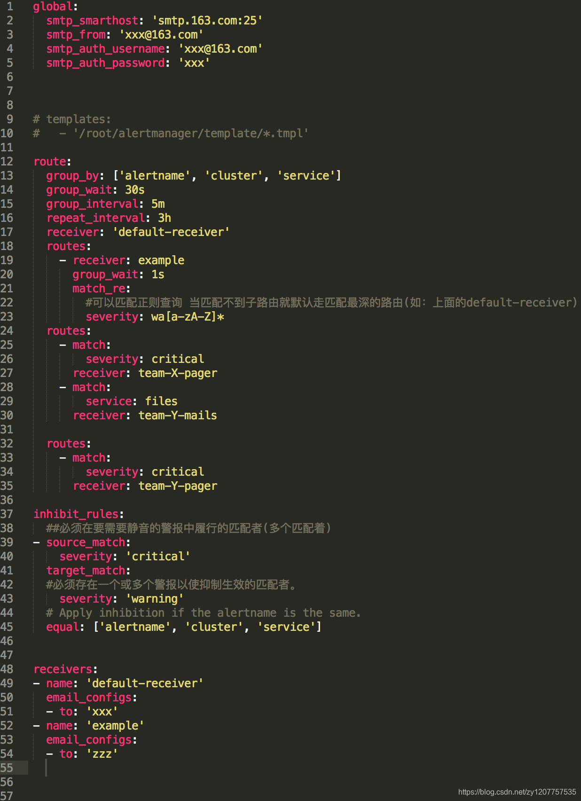Click the receiver value 'example' on line 19
This screenshot has width=581, height=801.
pyautogui.click(x=161, y=260)
